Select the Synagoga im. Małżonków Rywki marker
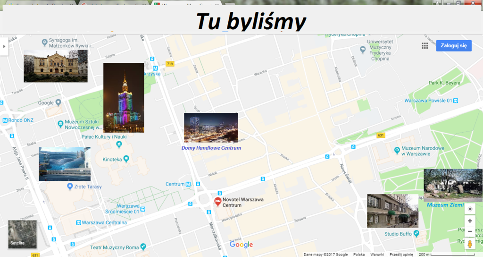The height and width of the screenshot is (272, 483). [45, 42]
